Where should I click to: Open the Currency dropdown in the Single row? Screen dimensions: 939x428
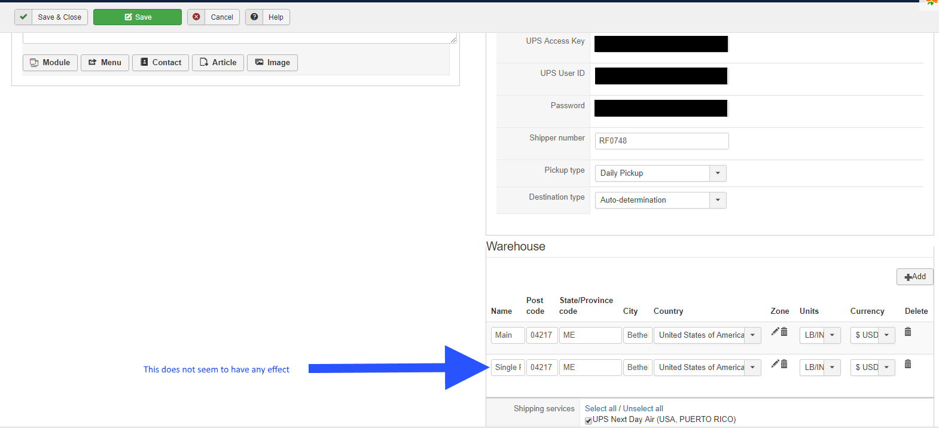[x=873, y=368]
